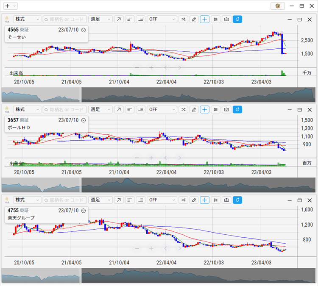Click the zoom-in plus overlay on top chart
Image resolution: width=318 pixels, height=286 pixels.
click(151, 67)
